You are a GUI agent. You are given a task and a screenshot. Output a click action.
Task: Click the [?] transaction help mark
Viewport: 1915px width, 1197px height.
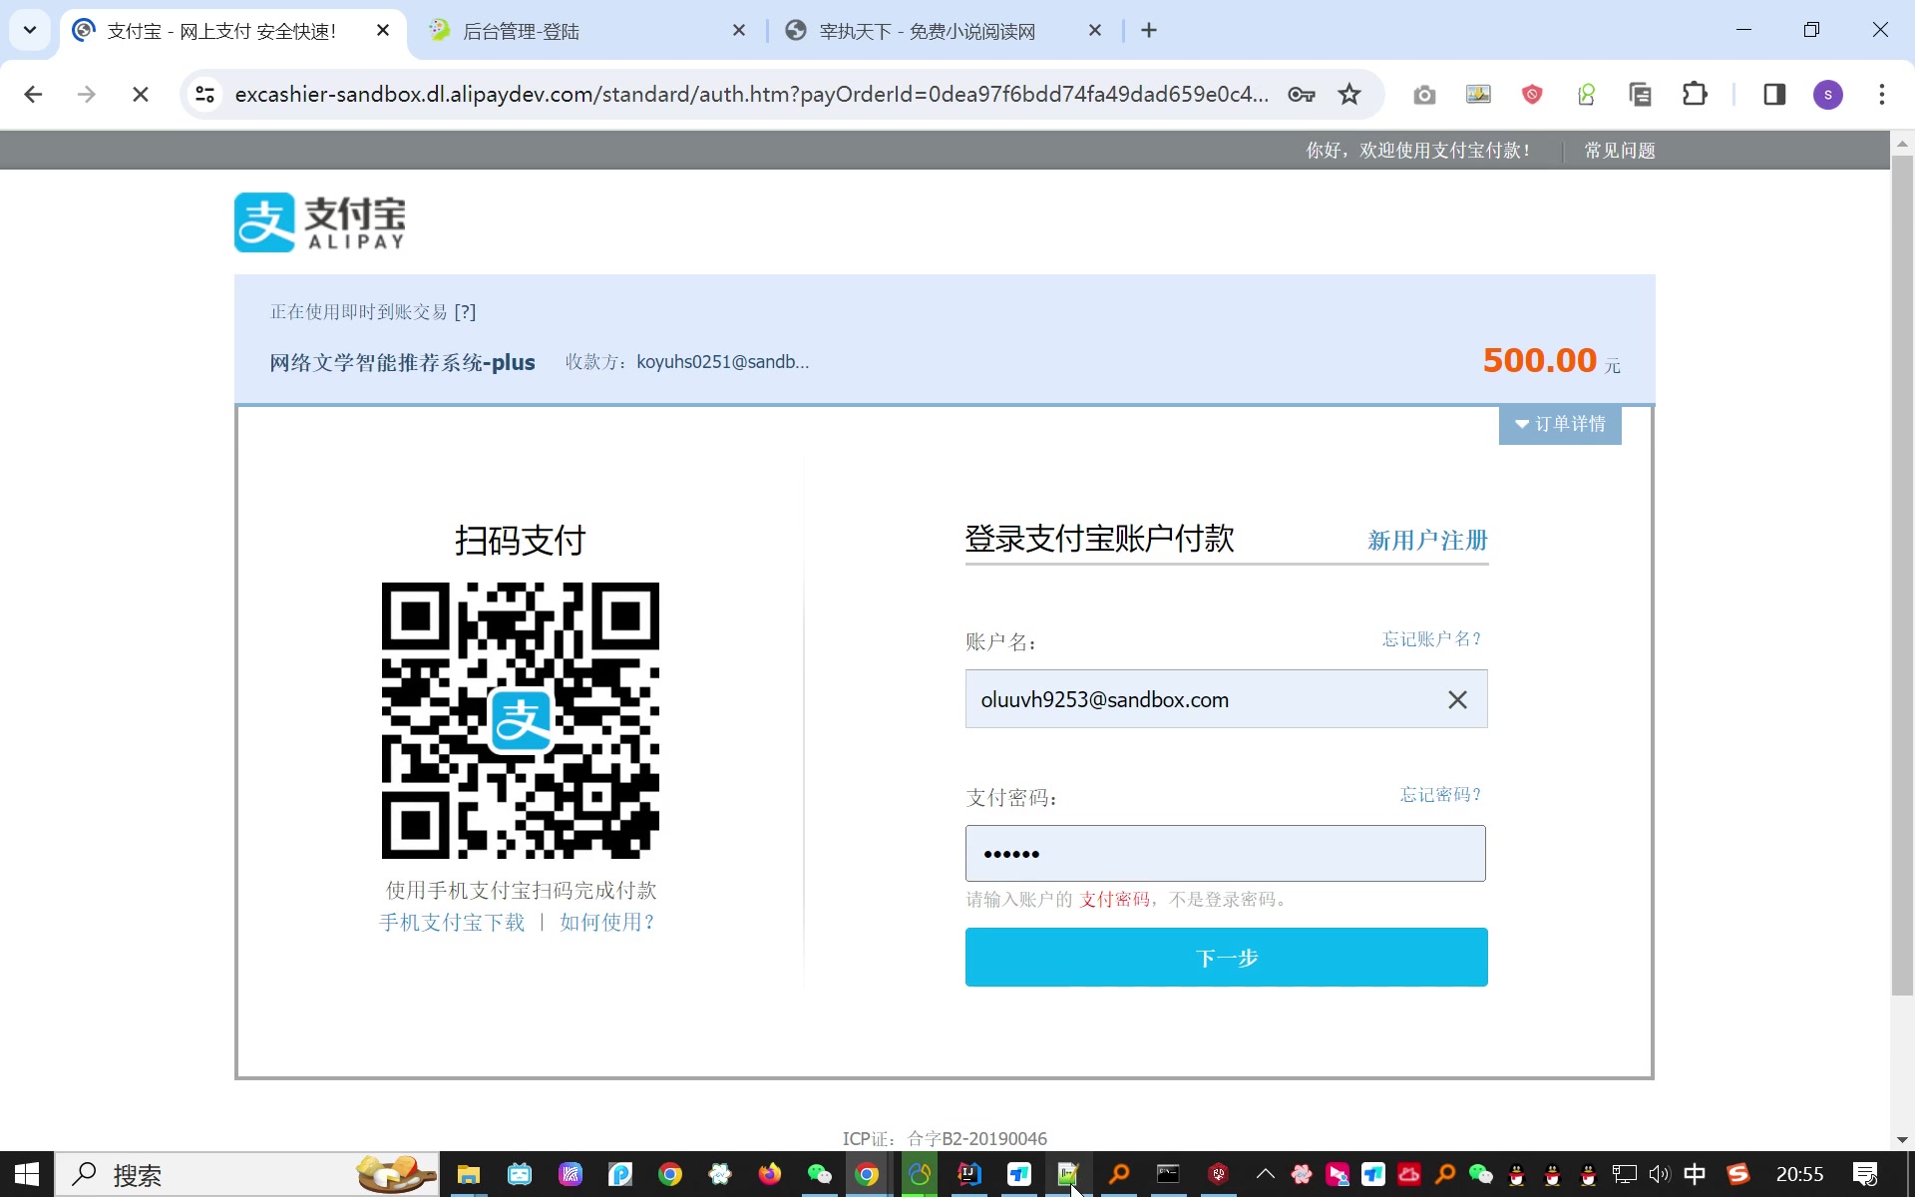[x=465, y=312]
